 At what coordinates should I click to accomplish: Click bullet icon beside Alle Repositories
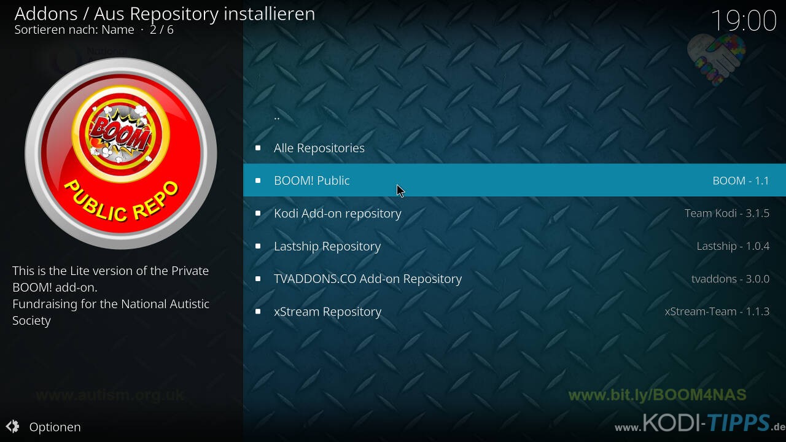(258, 148)
